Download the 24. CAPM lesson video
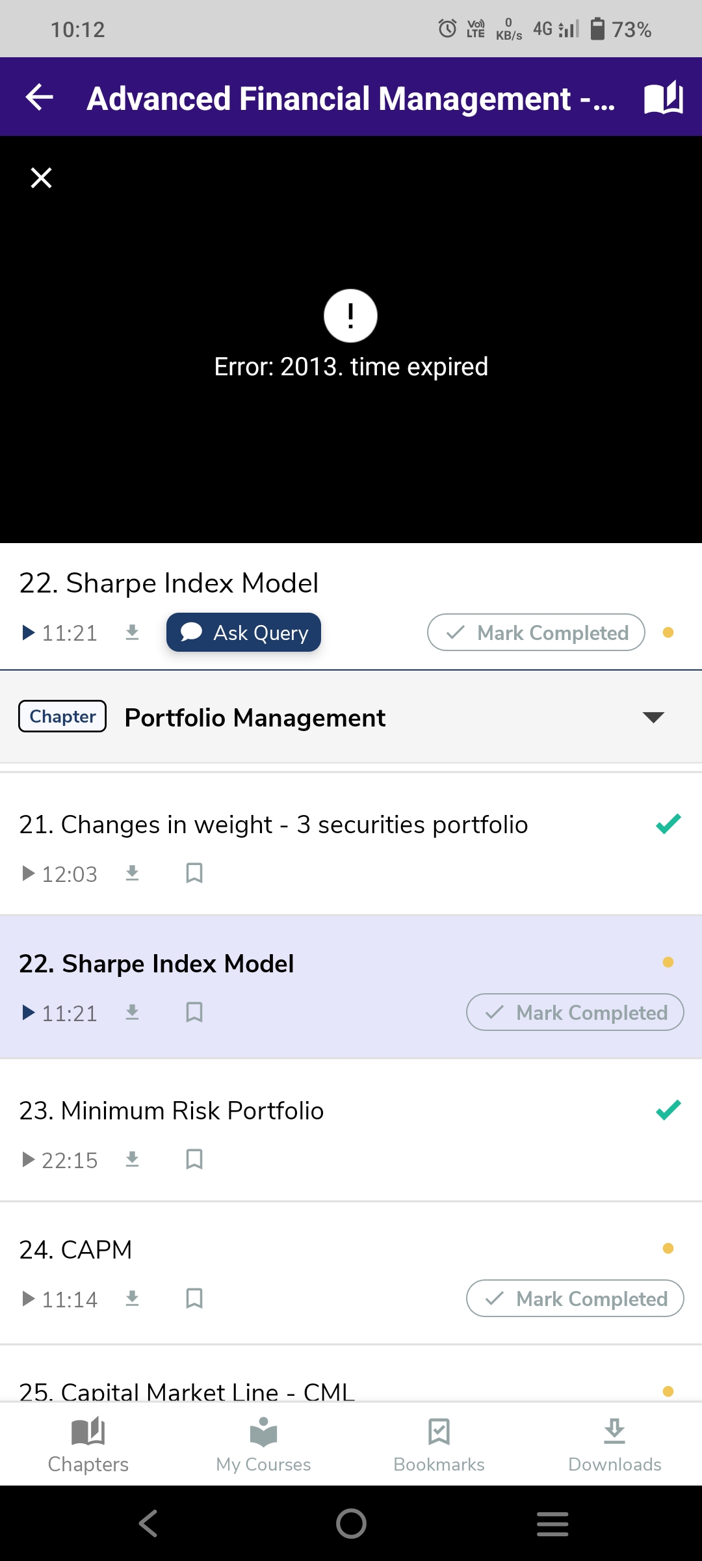 (x=132, y=1298)
